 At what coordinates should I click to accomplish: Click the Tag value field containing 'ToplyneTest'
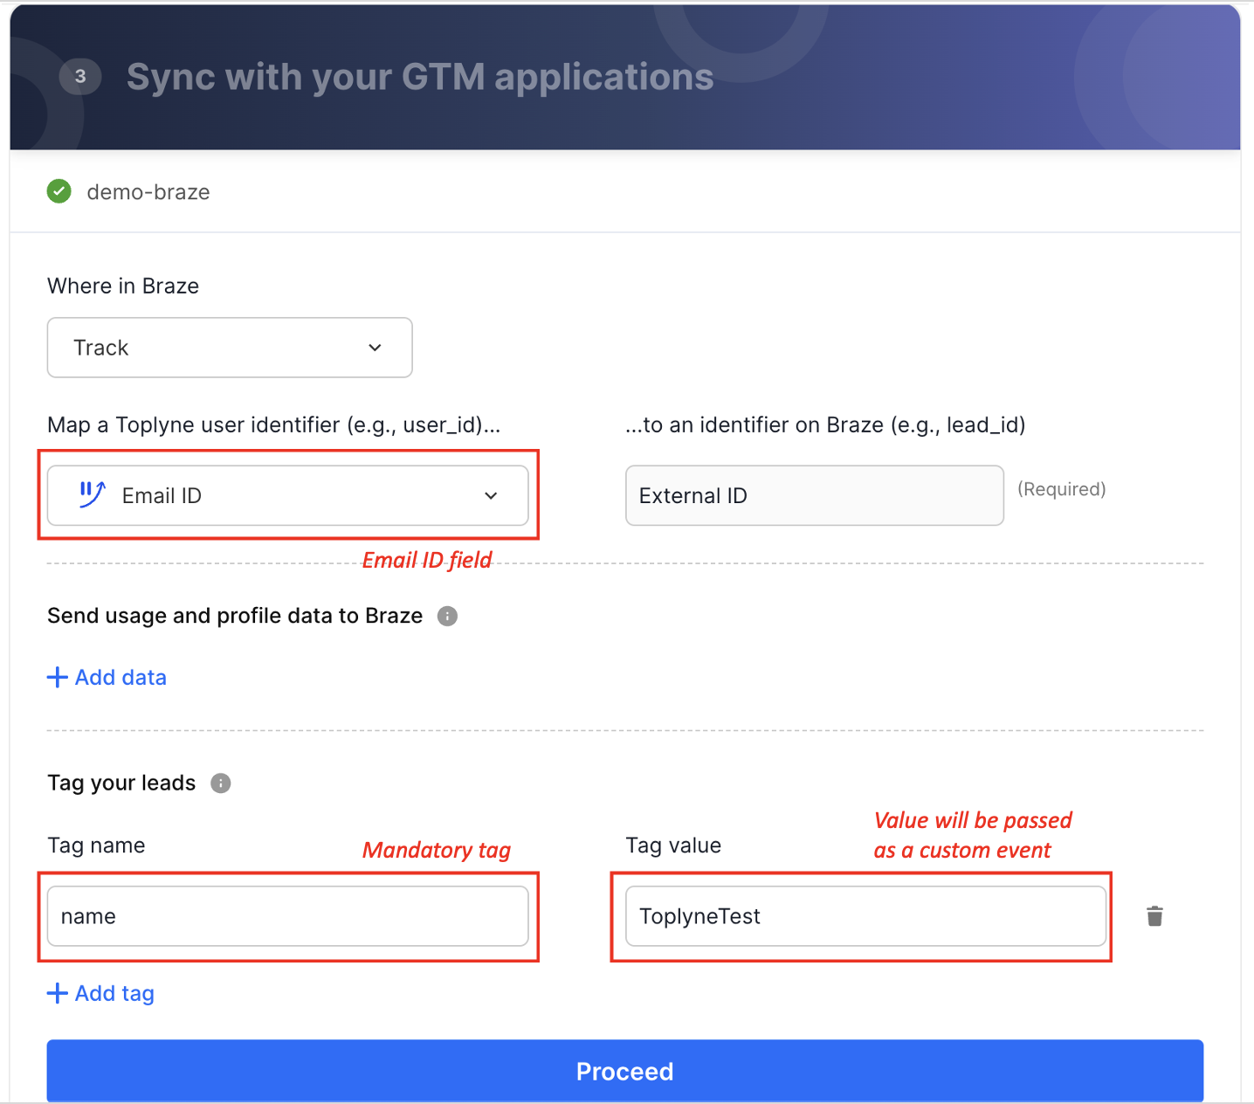click(866, 916)
